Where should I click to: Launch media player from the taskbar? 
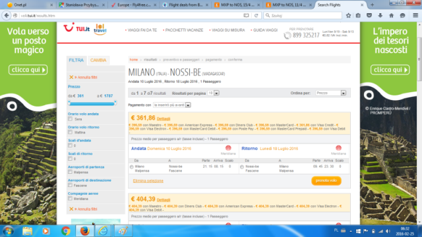(45, 231)
